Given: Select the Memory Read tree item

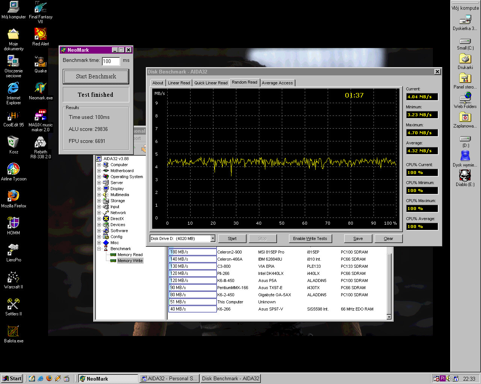Looking at the screenshot, I should [x=130, y=255].
